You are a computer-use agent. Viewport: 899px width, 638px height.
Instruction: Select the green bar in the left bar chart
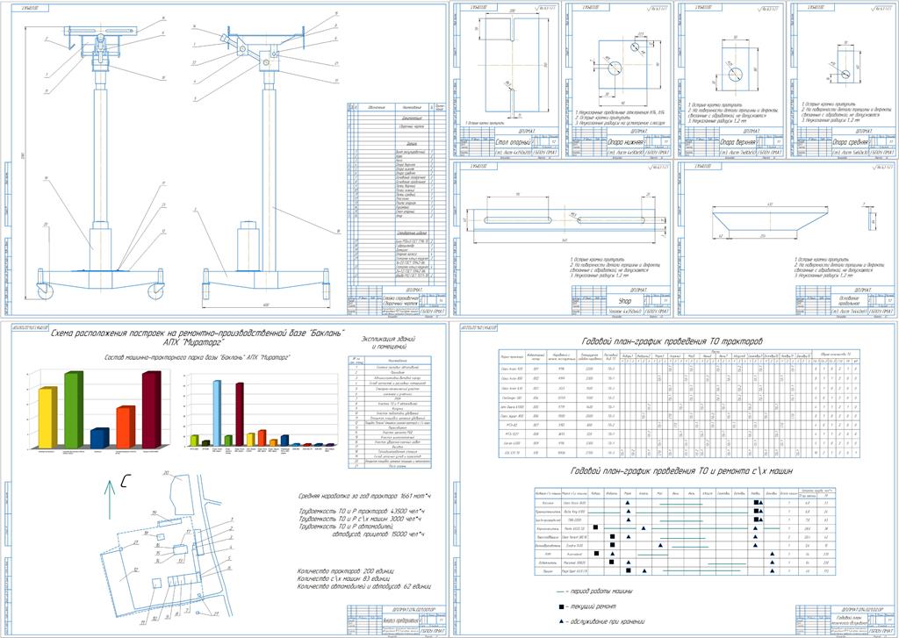tap(74, 410)
